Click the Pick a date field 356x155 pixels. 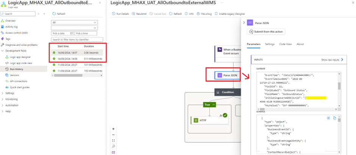62,33
